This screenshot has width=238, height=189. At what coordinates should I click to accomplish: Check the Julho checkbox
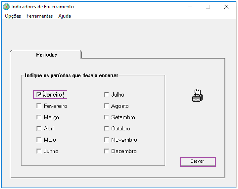[x=107, y=94]
